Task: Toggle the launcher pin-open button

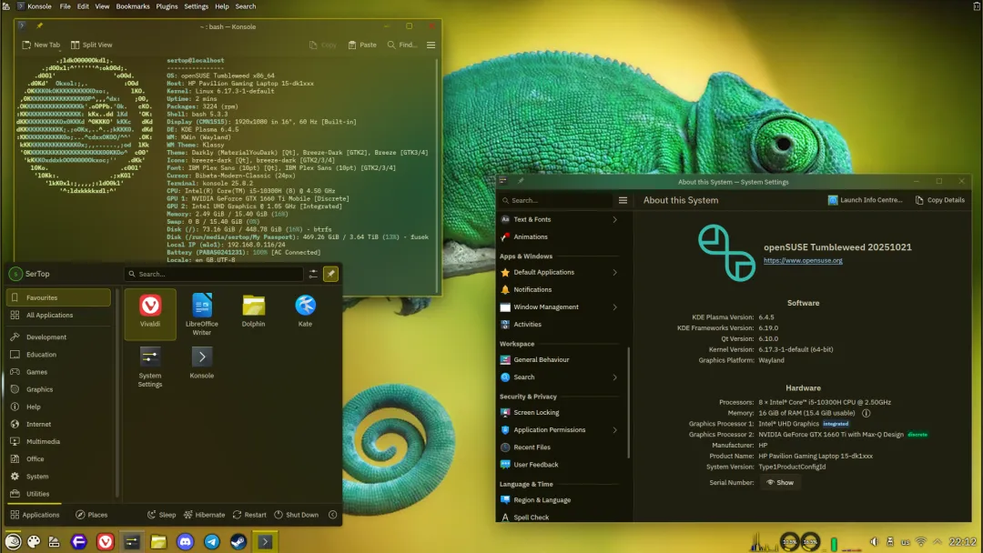Action: click(330, 274)
